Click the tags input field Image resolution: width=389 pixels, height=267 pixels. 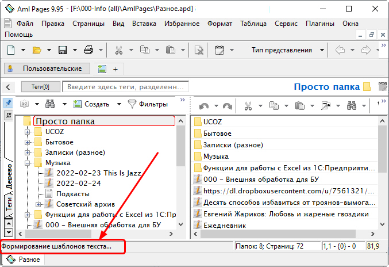125,87
